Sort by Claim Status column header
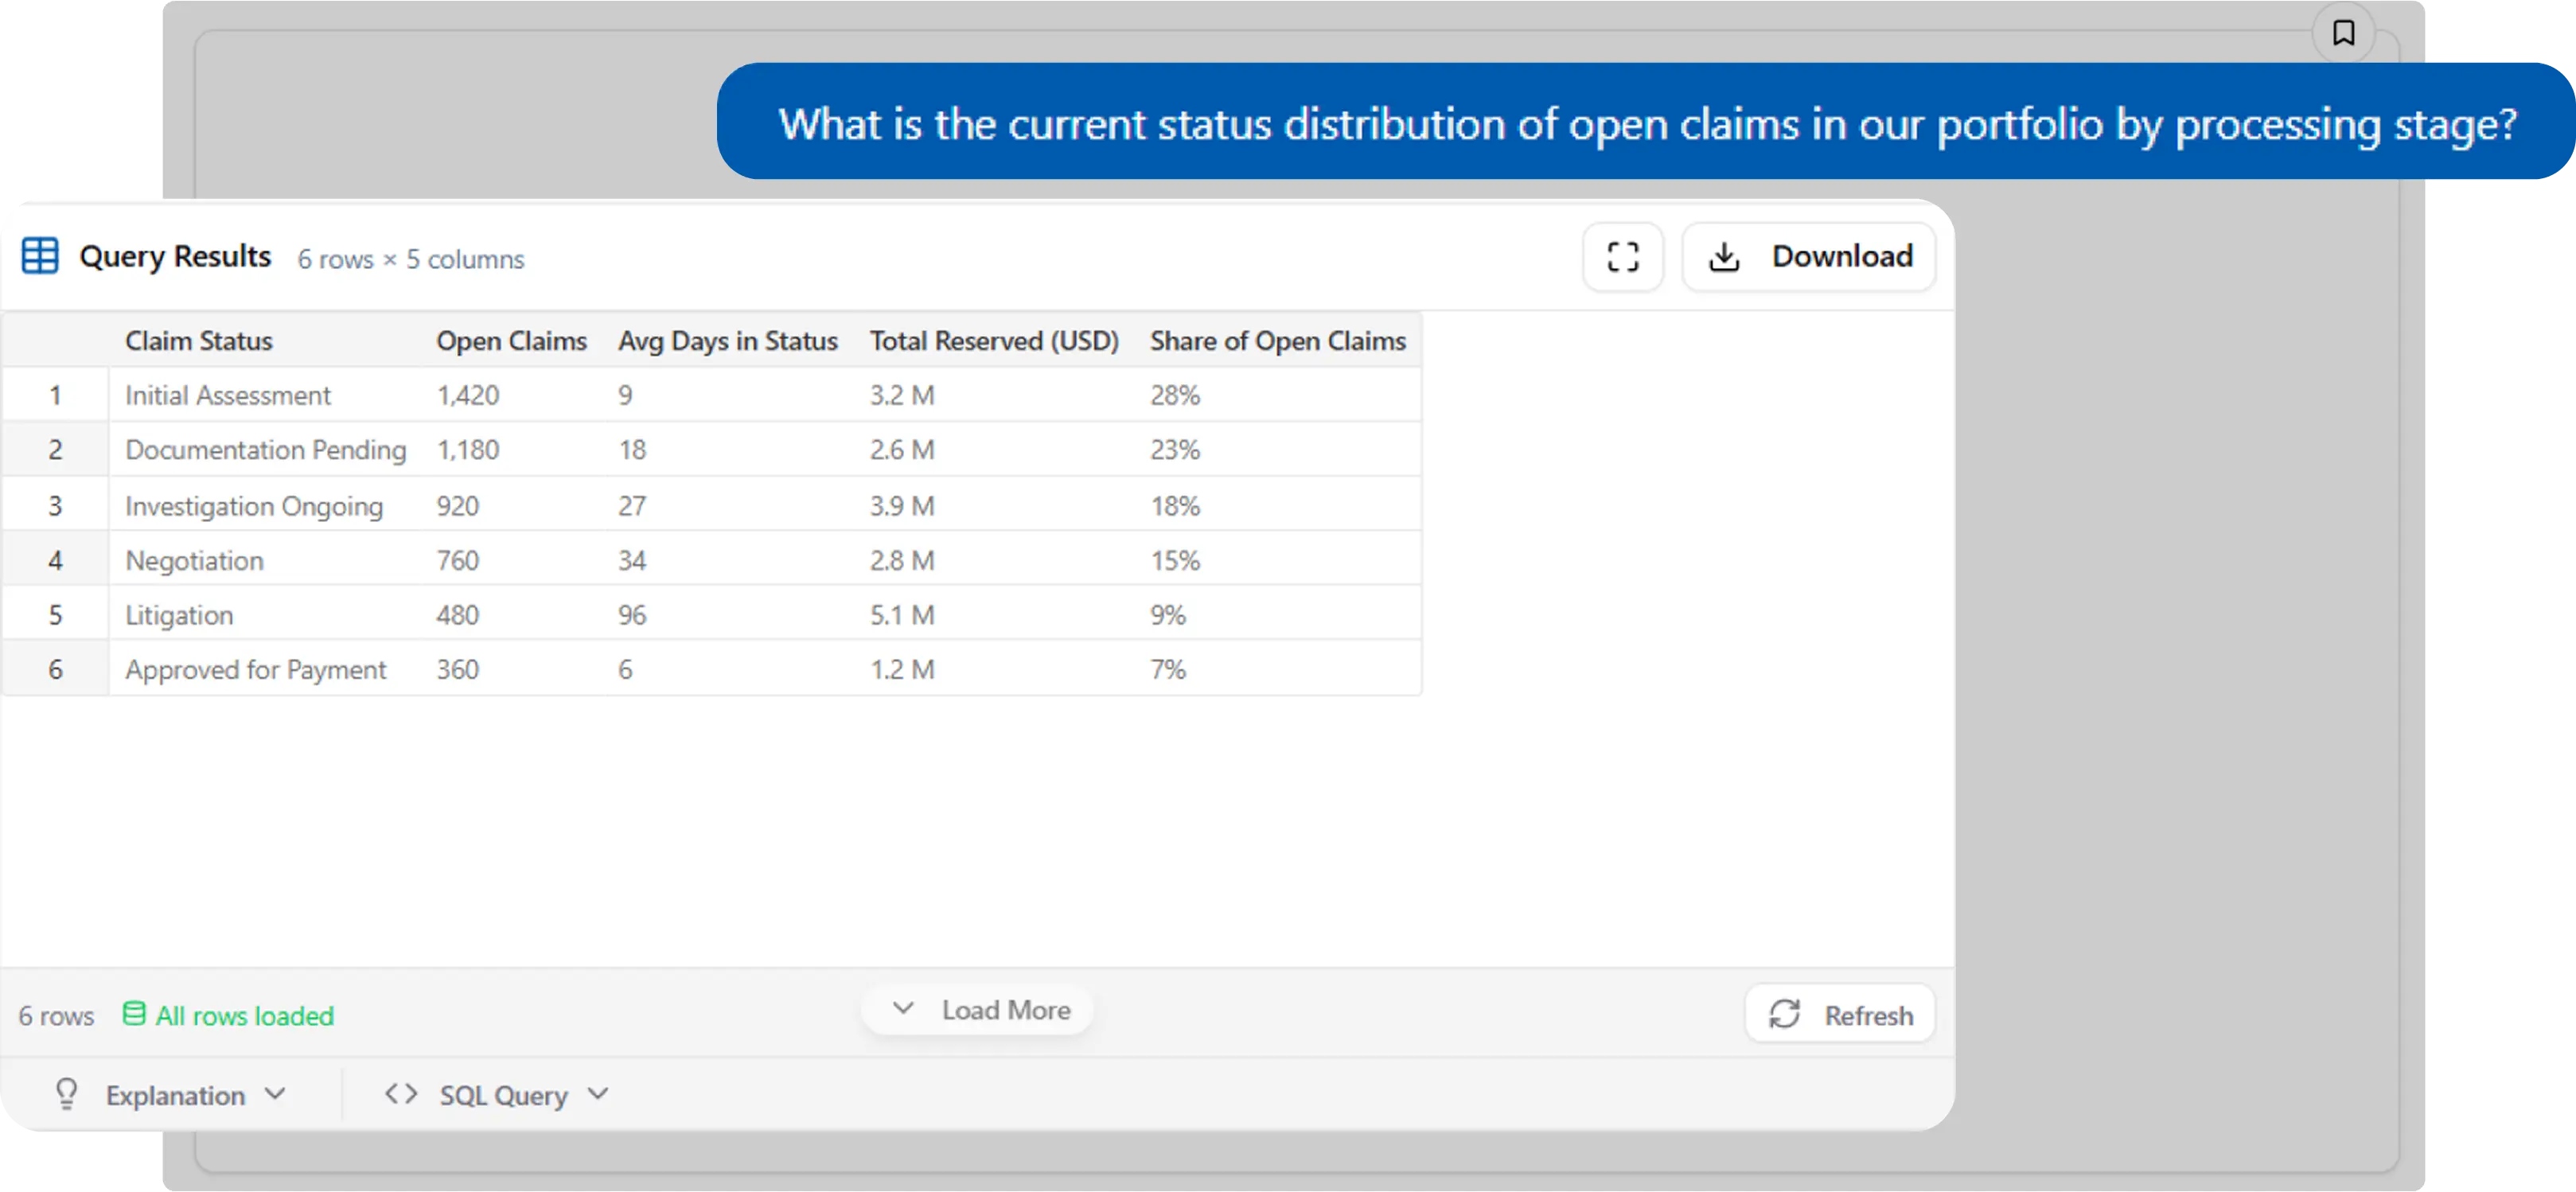Screen dimensions: 2576x1192 [199, 341]
